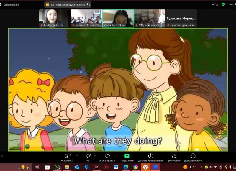Select Saniya Auyelbekova's video thumbnail

coord(118,18)
